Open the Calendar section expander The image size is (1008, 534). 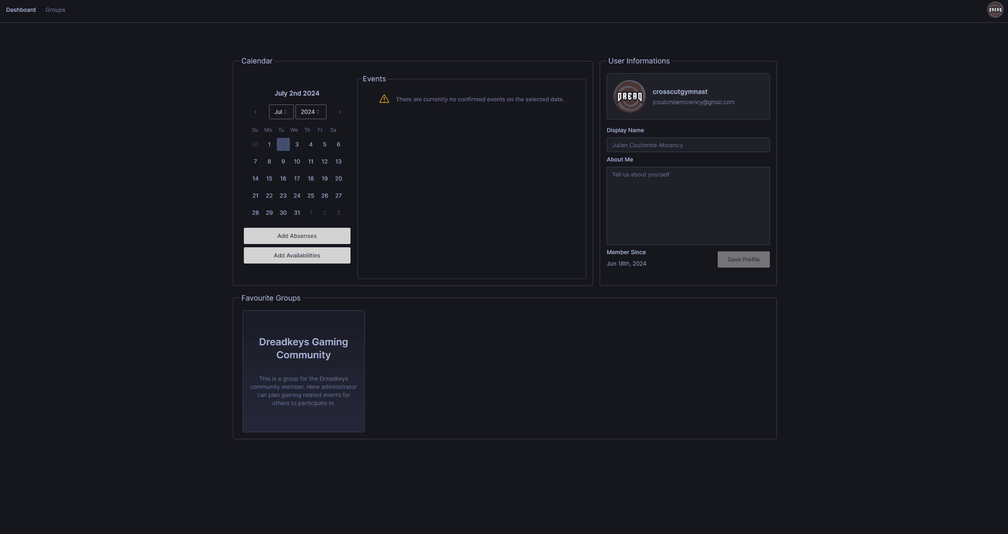point(256,61)
